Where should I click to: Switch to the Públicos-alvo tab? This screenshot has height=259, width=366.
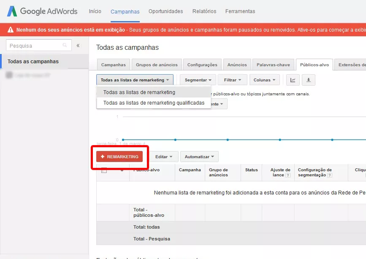tap(314, 65)
